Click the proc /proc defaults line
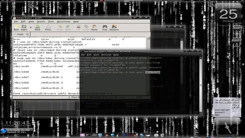 (x=69, y=39)
